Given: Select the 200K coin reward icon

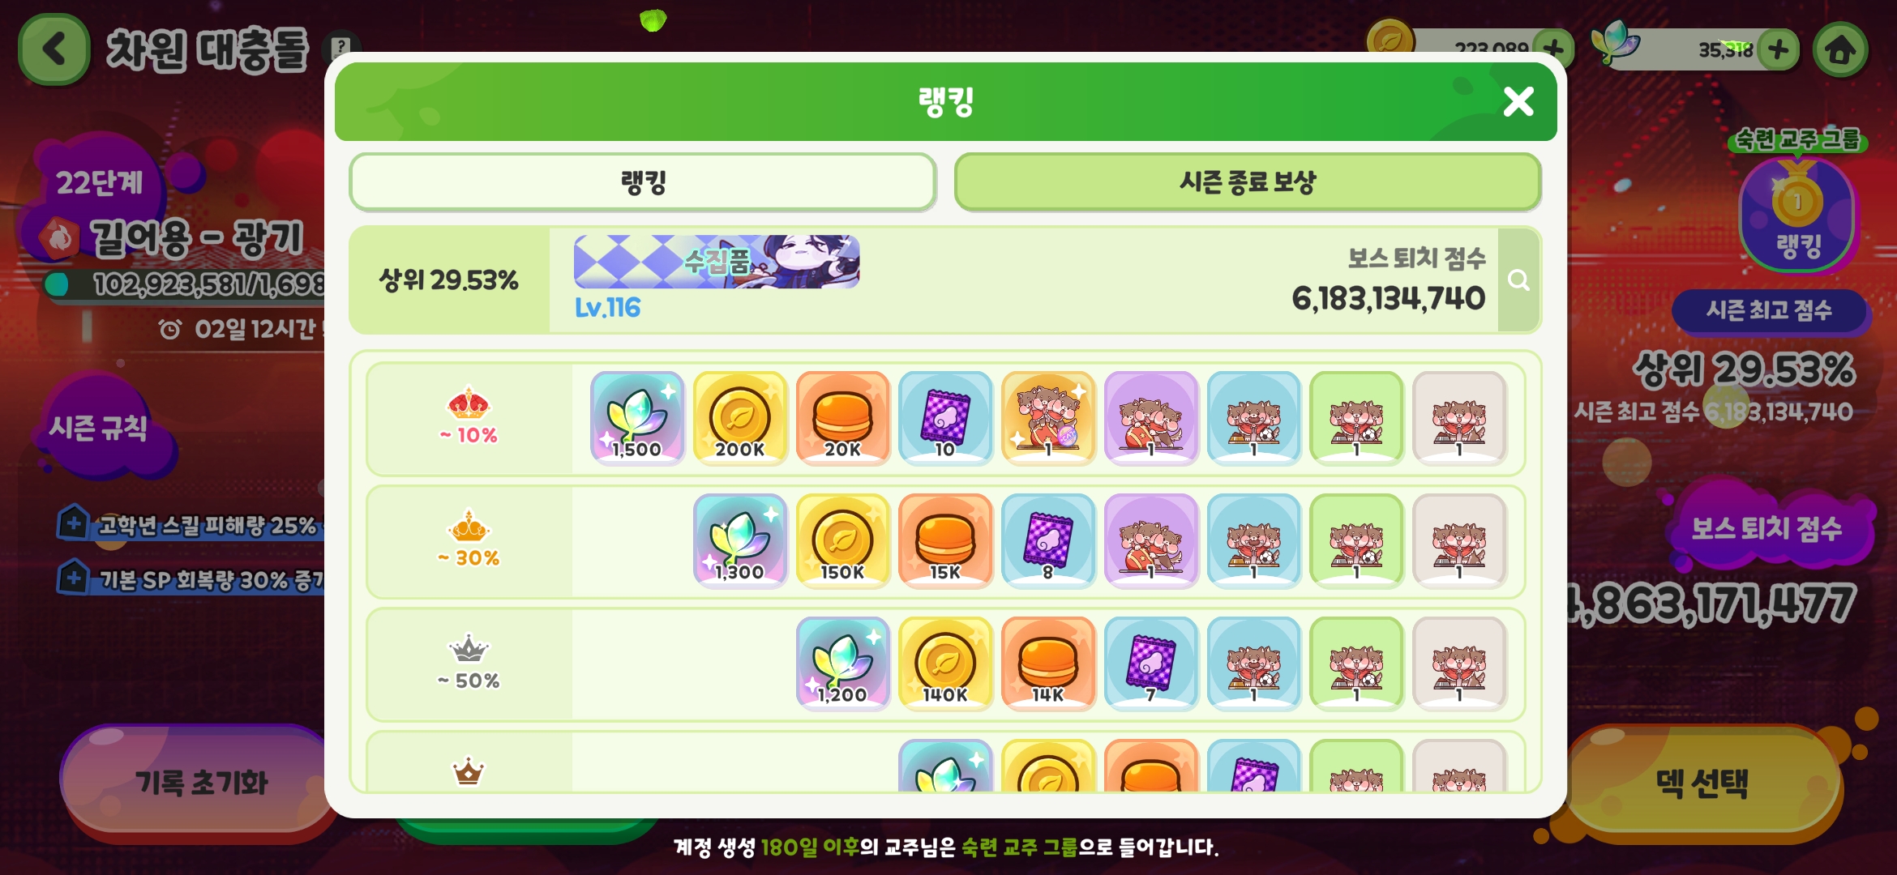Looking at the screenshot, I should click(x=740, y=418).
